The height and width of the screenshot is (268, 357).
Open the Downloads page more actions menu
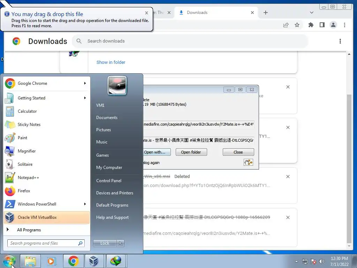point(340,41)
